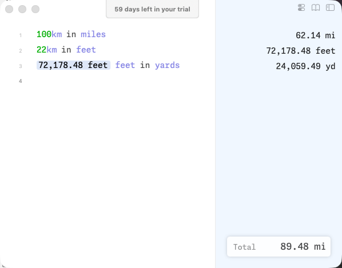Click the 89.48 mi total value

[x=303, y=247]
